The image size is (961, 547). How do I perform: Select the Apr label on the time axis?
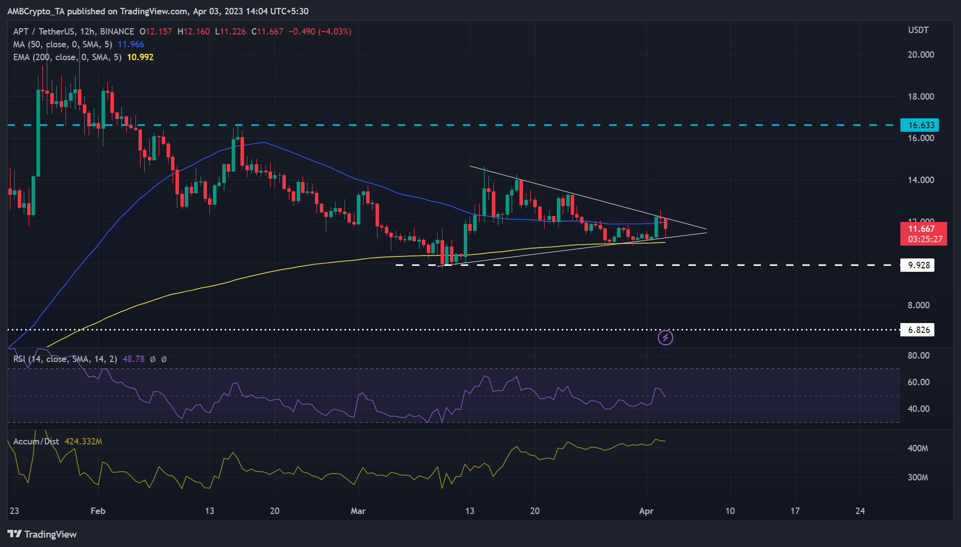coord(646,511)
